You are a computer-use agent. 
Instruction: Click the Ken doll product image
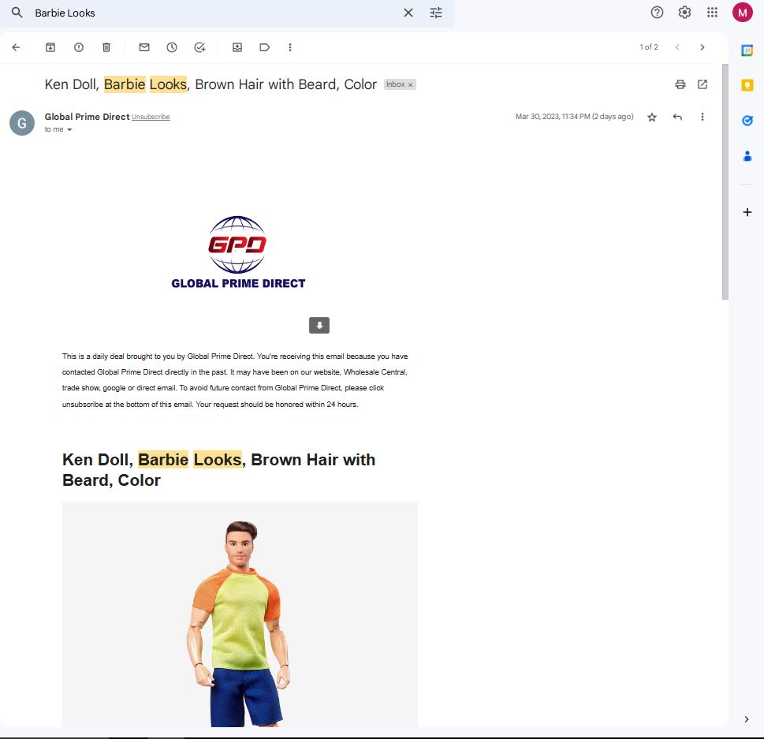240,614
